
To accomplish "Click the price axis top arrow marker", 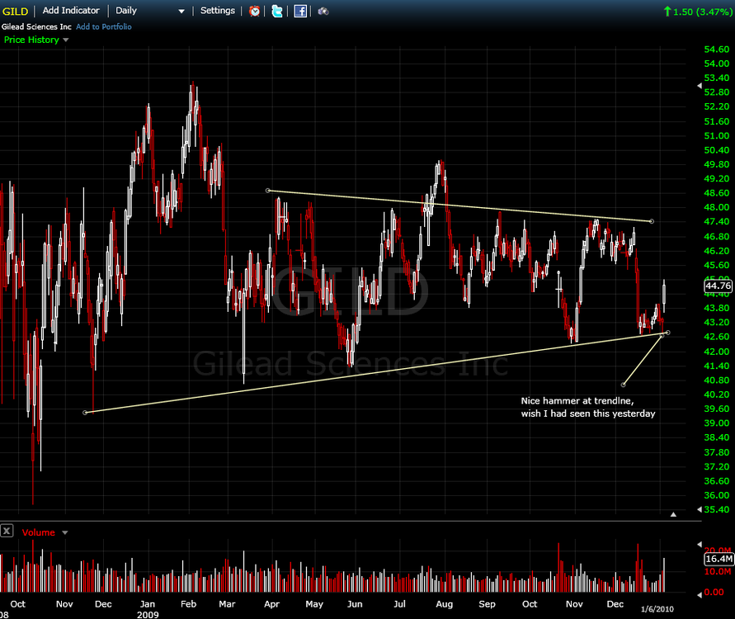I will (x=700, y=86).
